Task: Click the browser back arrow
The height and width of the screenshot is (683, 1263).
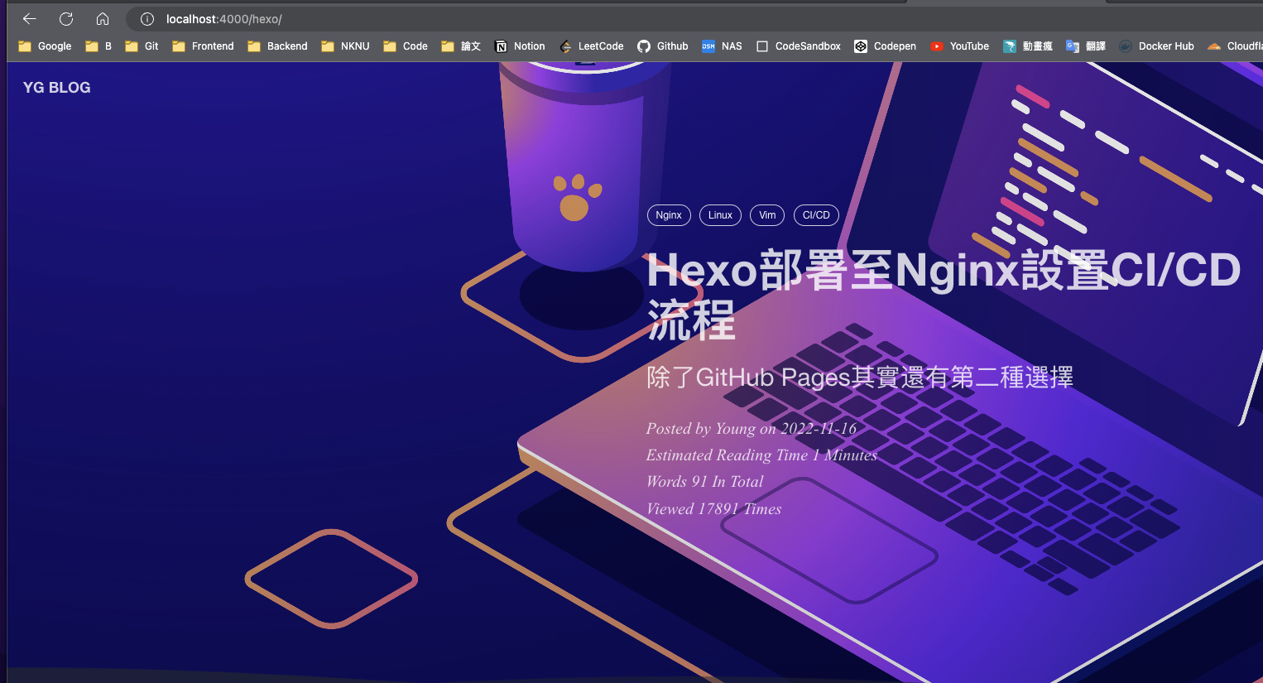Action: [x=29, y=18]
